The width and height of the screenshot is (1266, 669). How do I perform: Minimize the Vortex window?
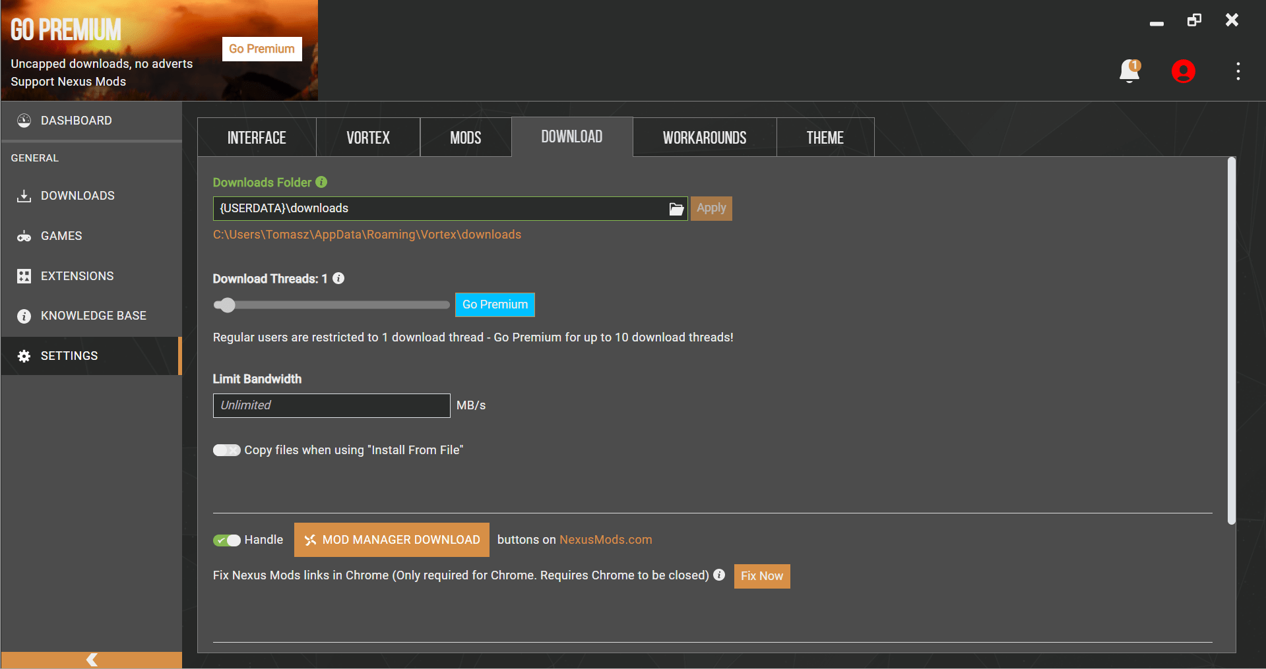pyautogui.click(x=1156, y=24)
